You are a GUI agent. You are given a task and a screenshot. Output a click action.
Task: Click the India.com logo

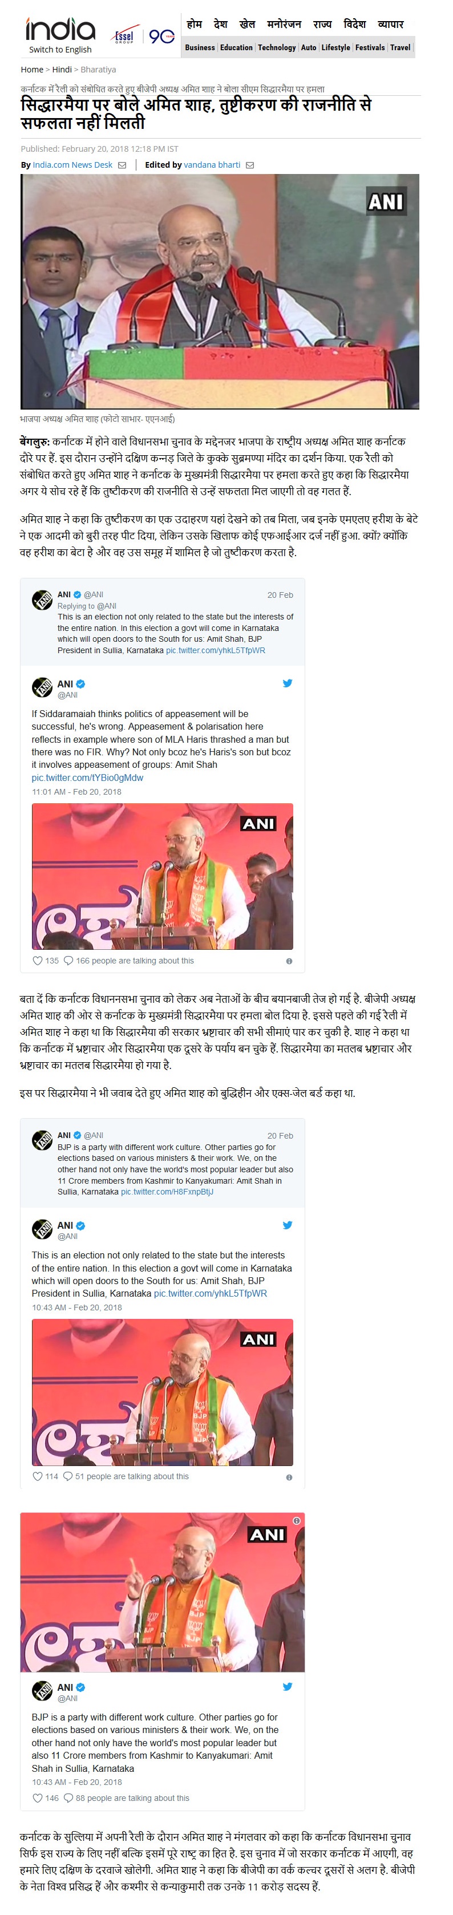(x=60, y=29)
